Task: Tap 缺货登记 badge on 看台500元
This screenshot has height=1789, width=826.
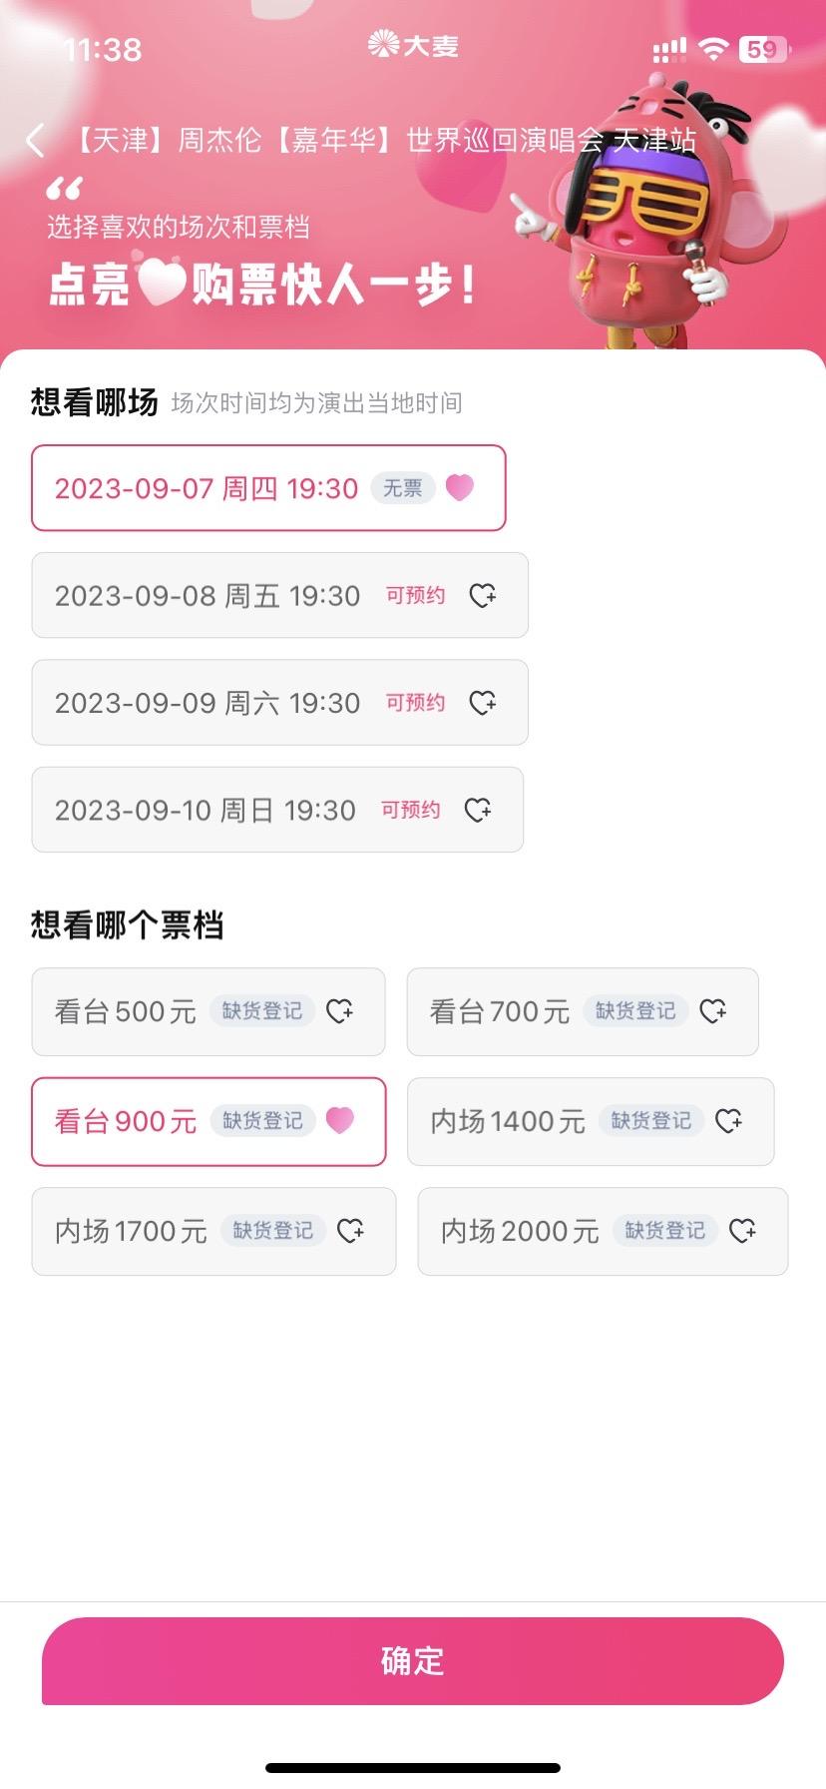Action: [x=262, y=1011]
